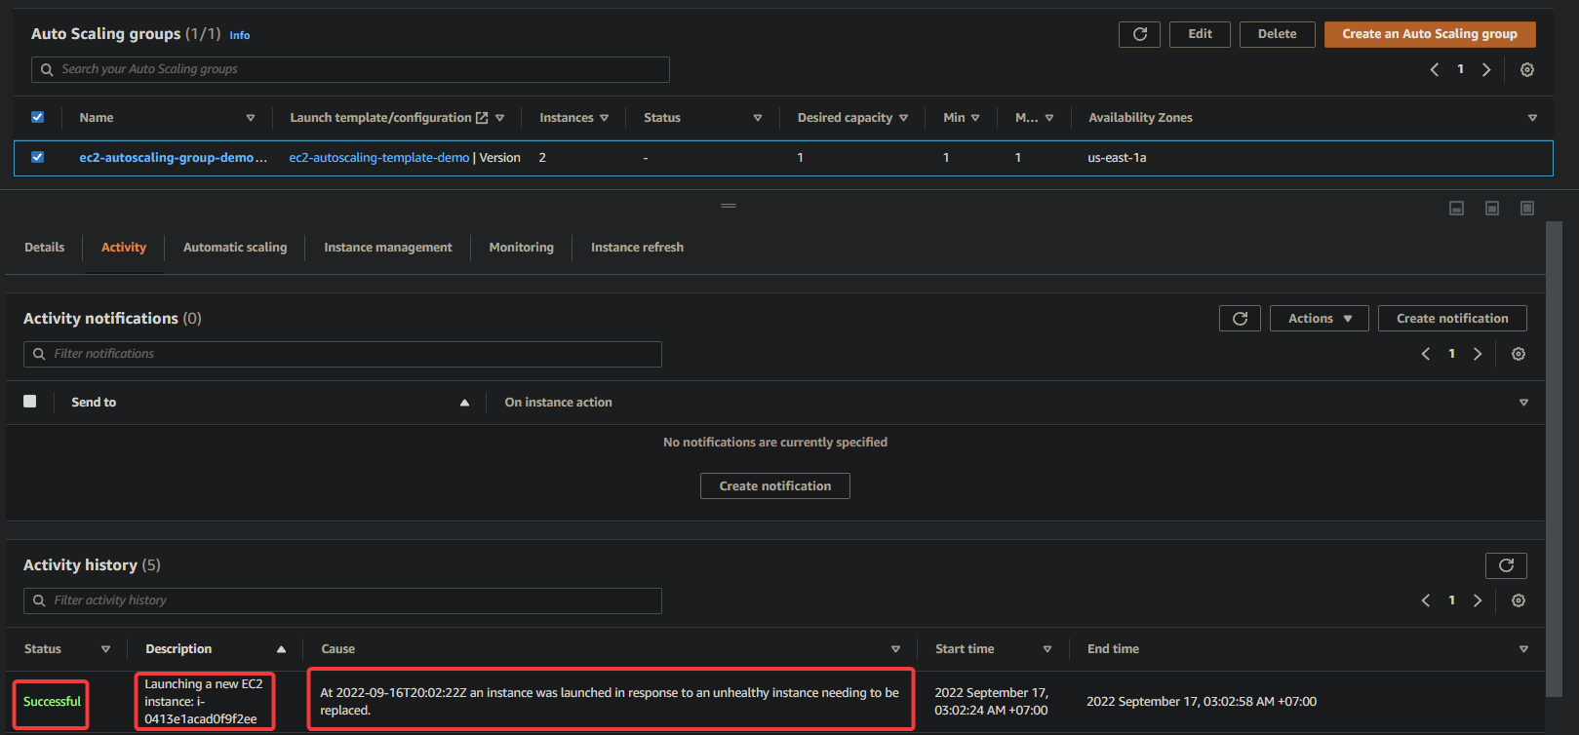This screenshot has height=735, width=1579.
Task: Refresh the Auto Scaling groups list
Action: click(x=1139, y=34)
